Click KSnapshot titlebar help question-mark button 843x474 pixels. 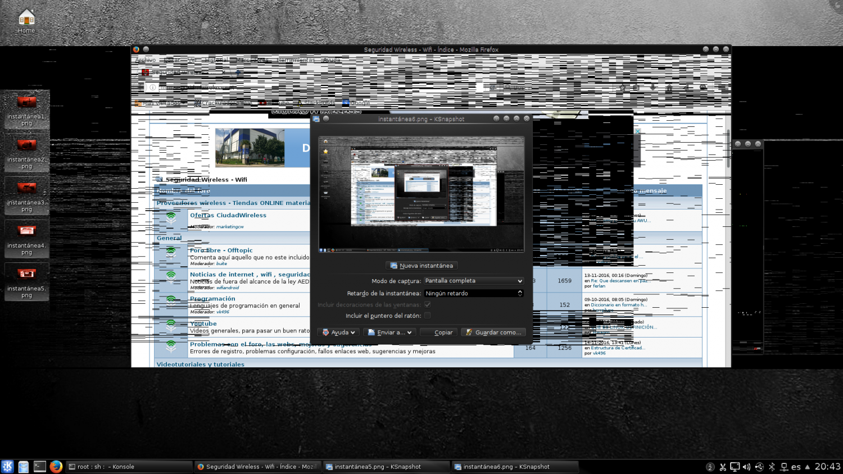pos(496,118)
